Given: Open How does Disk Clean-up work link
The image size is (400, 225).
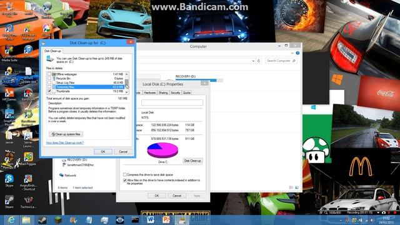Looking at the screenshot, I should (65, 142).
